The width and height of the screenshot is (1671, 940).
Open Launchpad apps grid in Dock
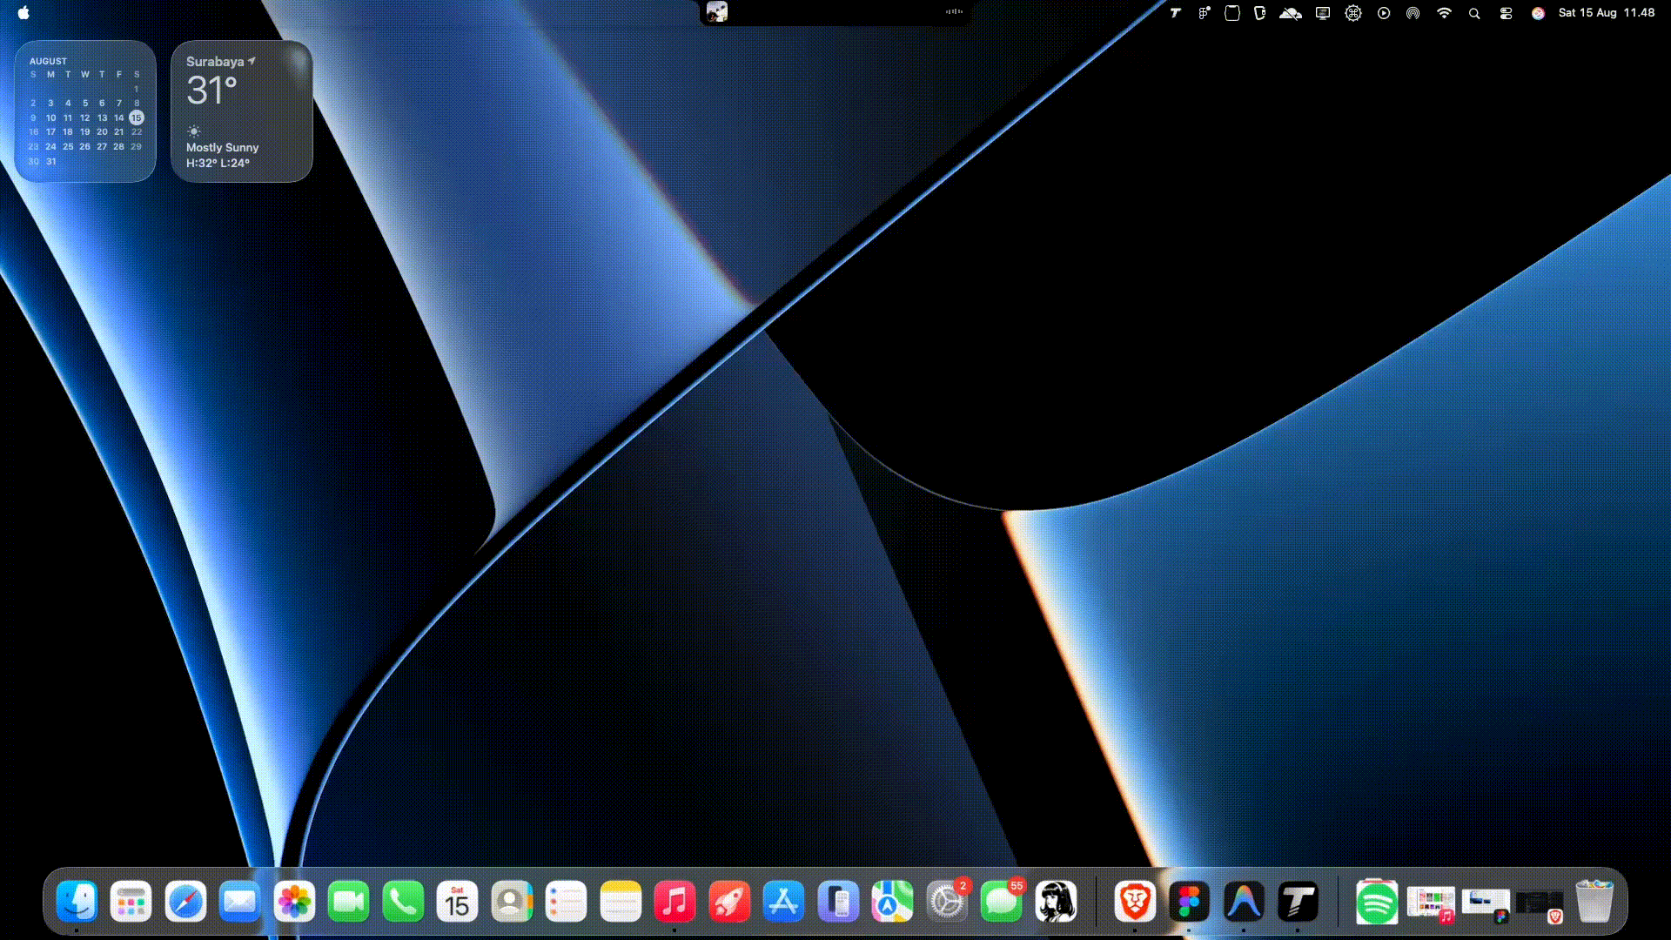(x=131, y=902)
